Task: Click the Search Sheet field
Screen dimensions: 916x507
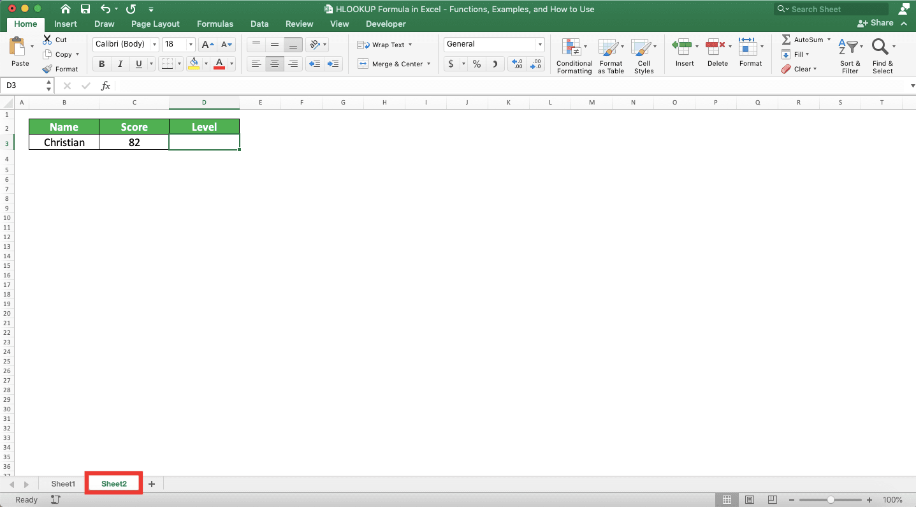Action: click(831, 9)
